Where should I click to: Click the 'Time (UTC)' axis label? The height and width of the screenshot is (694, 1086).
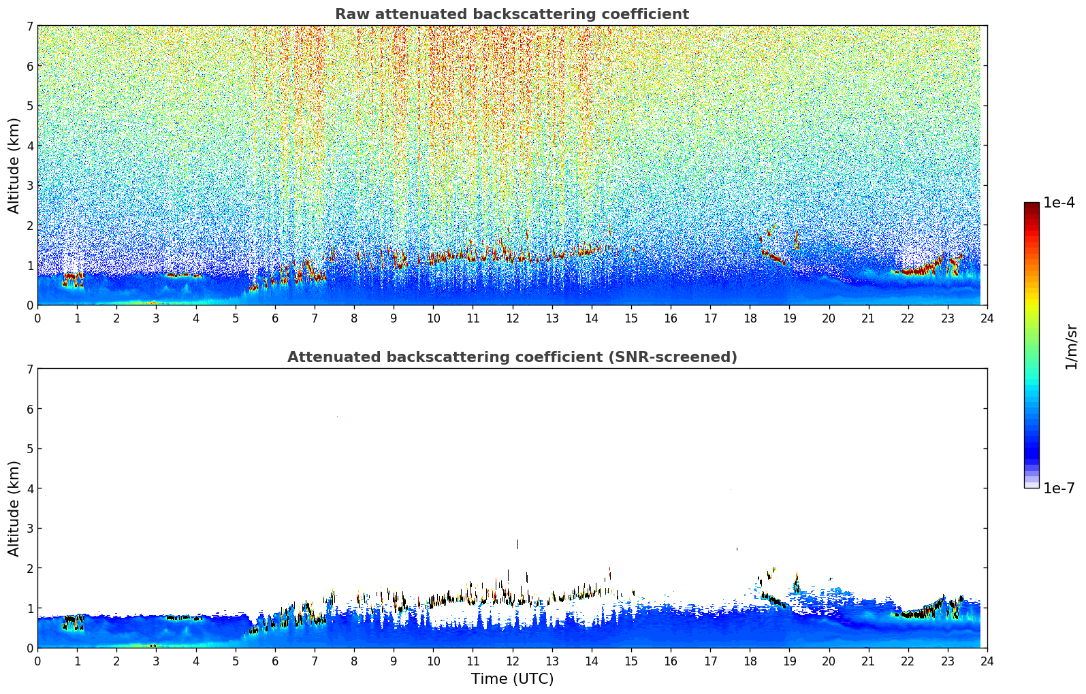pos(512,679)
